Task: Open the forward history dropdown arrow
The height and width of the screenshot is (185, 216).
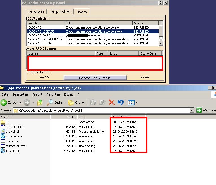Action: point(33,103)
